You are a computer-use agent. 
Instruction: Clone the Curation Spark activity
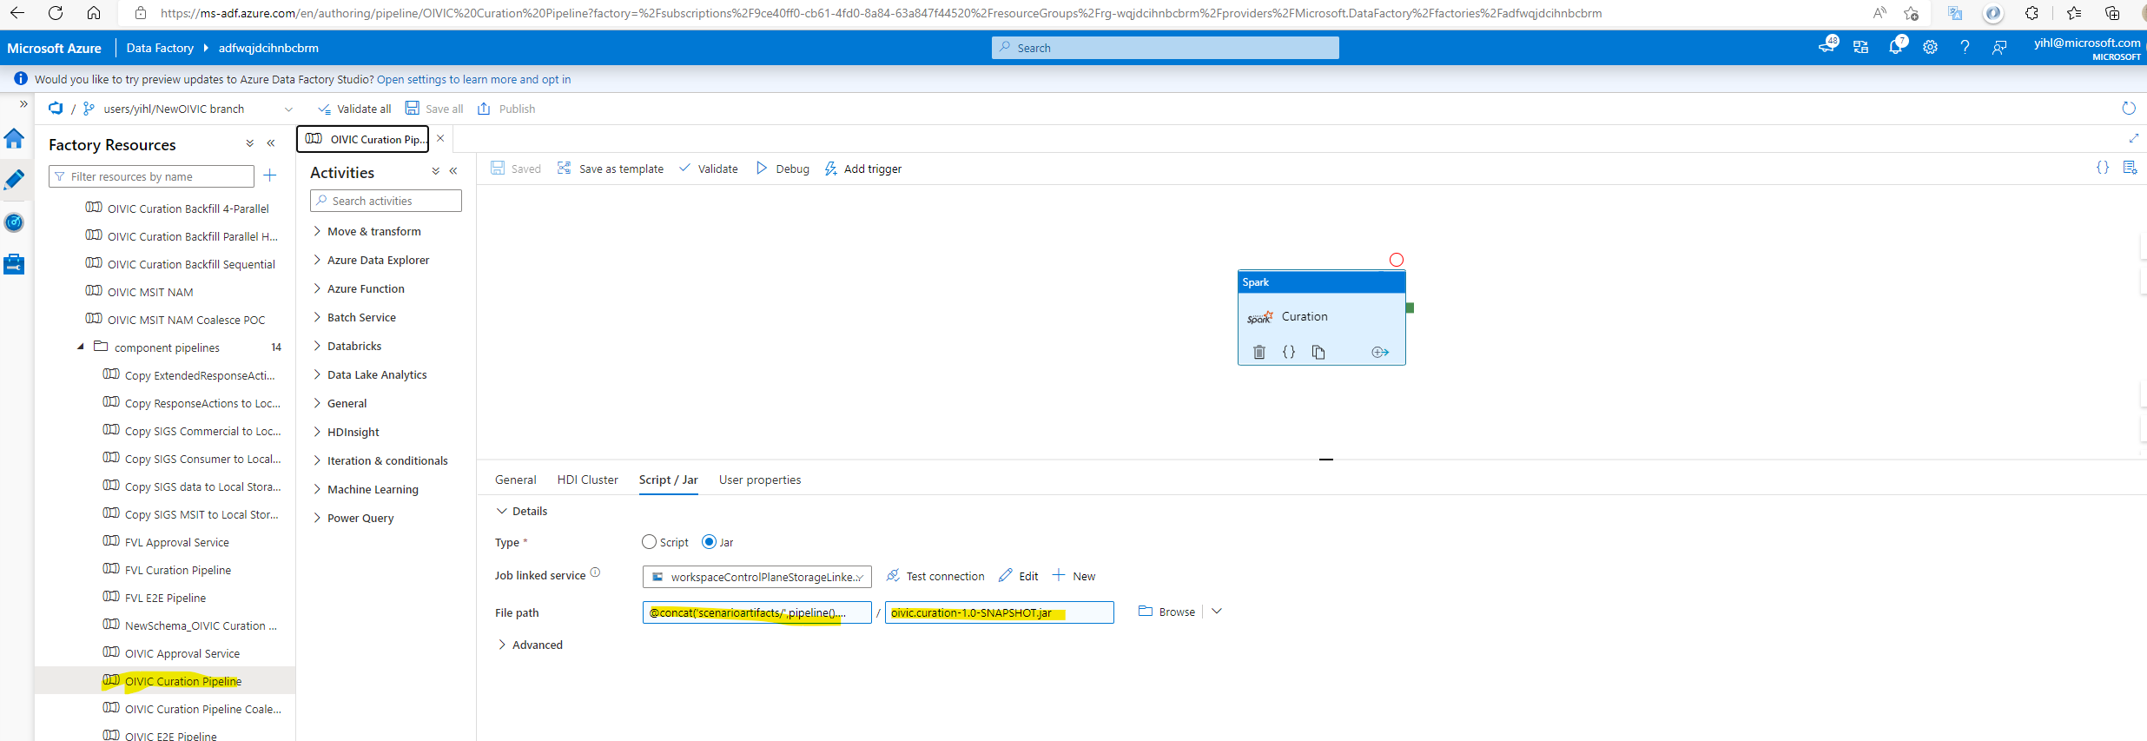pyautogui.click(x=1318, y=352)
